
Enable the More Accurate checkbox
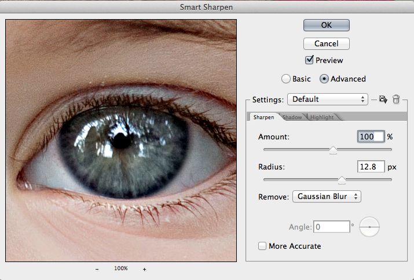(x=262, y=246)
